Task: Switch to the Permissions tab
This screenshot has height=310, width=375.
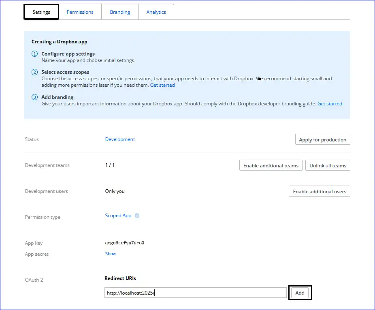Action: coord(80,12)
